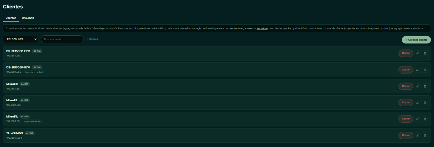The width and height of the screenshot is (434, 147).
Task: Open the "ver cómo" firewall rule link
Action: [x=262, y=28]
